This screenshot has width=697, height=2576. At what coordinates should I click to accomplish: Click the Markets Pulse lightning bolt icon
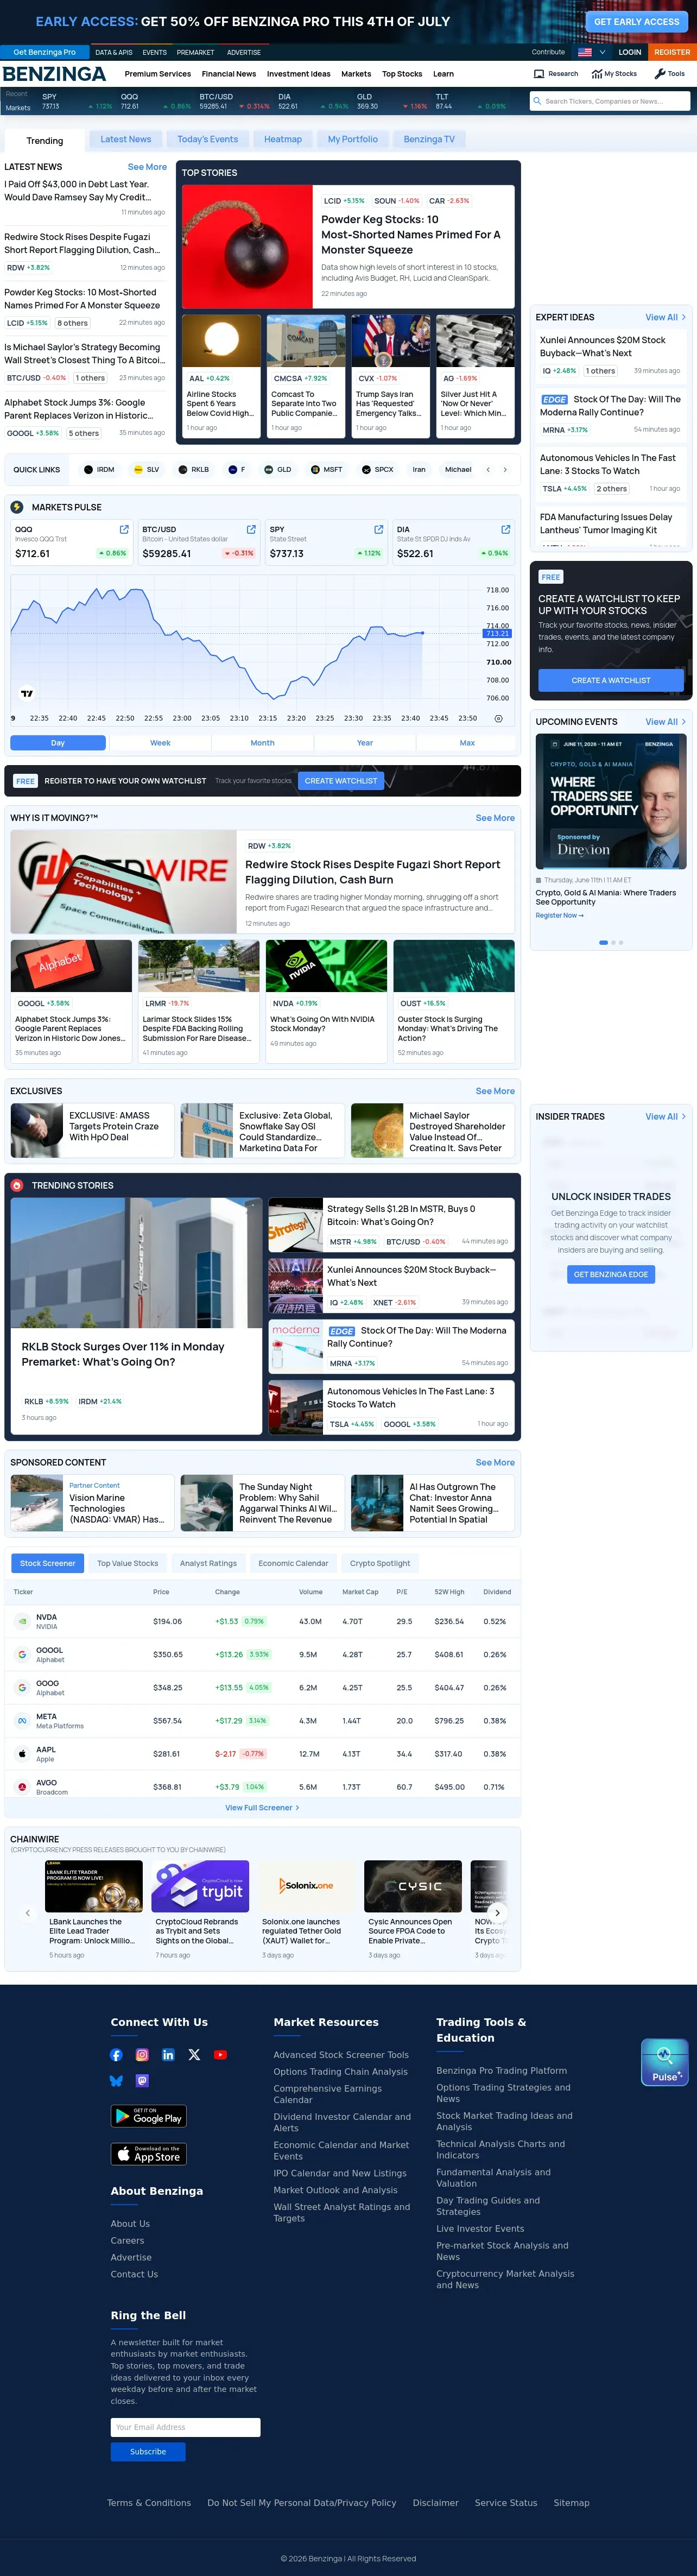(17, 507)
